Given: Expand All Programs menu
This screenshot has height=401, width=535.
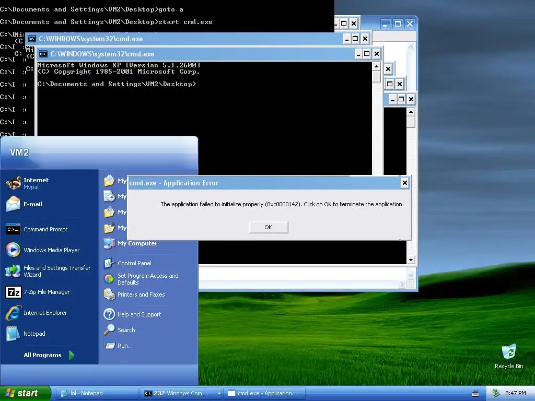Looking at the screenshot, I should 49,355.
